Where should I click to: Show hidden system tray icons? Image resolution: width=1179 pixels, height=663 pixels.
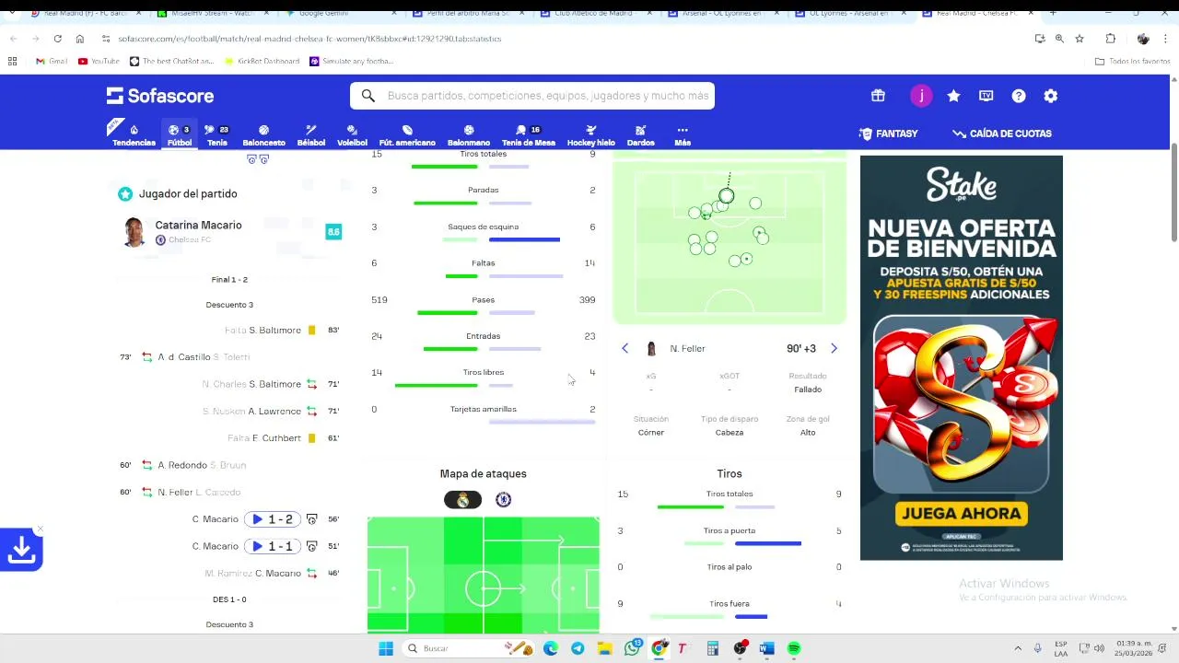point(1018,648)
